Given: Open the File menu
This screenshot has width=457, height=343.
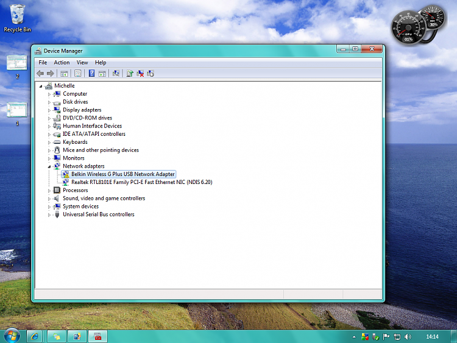Looking at the screenshot, I should [43, 63].
